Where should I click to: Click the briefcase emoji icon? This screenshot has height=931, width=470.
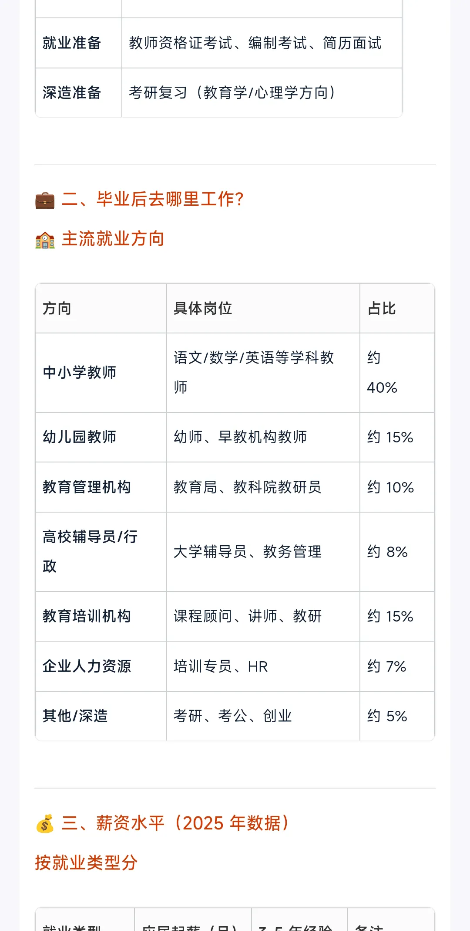pyautogui.click(x=45, y=200)
